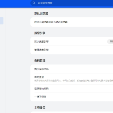Click the 自动登录 setting title
Viewport: 113px width, 113px height.
click(x=39, y=77)
